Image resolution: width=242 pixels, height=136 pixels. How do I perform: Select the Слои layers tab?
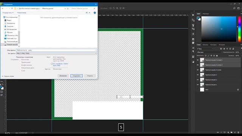tap(199, 45)
